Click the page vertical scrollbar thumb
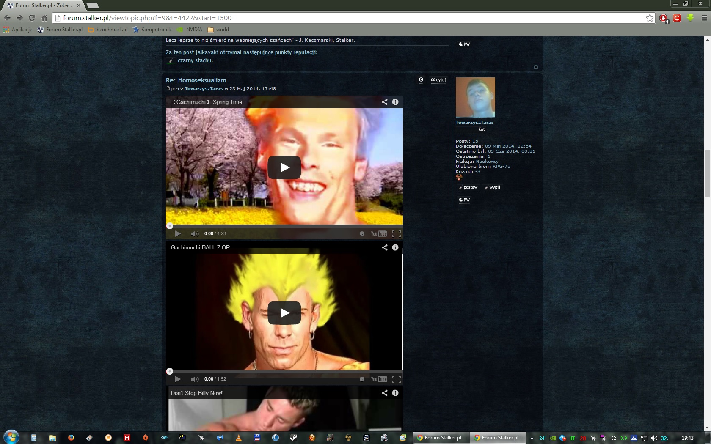The image size is (711, 444). click(x=707, y=173)
